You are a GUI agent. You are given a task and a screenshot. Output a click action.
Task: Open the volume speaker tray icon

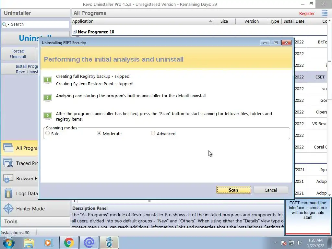coord(299,243)
